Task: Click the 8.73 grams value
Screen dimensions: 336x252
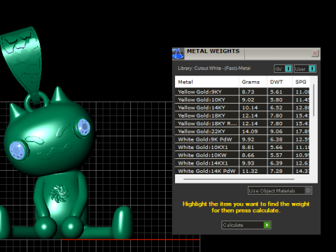Action: (248, 92)
